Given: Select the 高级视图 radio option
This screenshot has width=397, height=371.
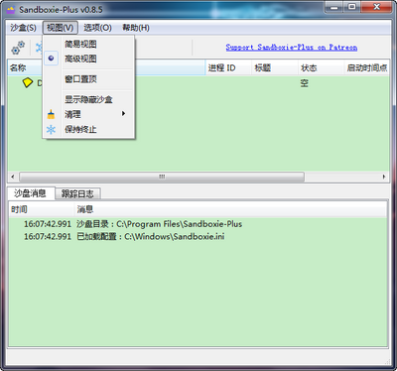Looking at the screenshot, I should tap(88, 59).
